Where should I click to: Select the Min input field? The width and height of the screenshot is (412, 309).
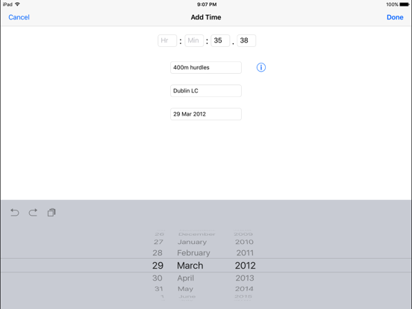(x=194, y=40)
